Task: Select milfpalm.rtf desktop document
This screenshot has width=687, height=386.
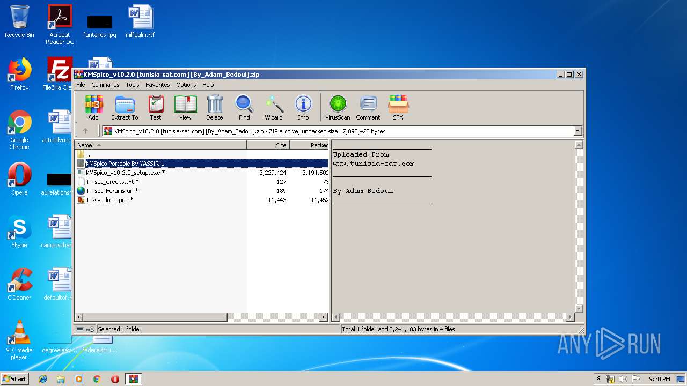Action: point(140,21)
